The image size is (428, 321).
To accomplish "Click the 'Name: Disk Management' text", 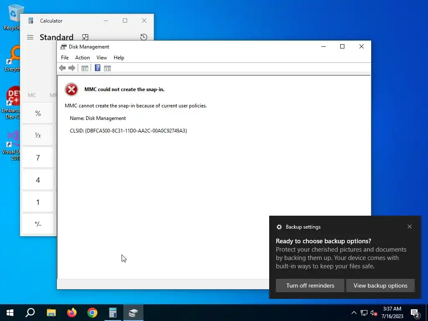I will [x=98, y=118].
